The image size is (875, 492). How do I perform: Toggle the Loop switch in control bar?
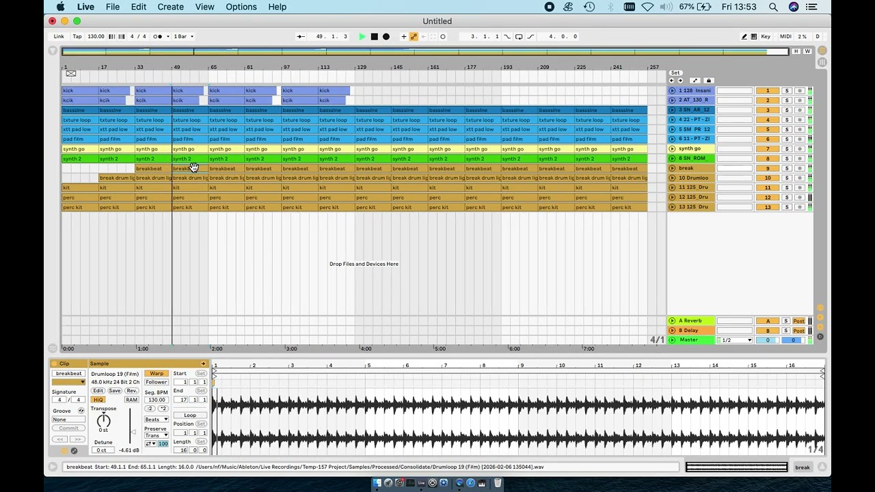click(519, 36)
